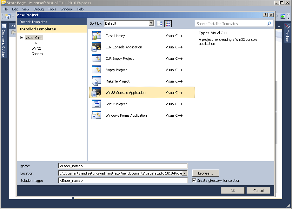Click 'Makefile Project' template name
The width and height of the screenshot is (292, 209).
117,81
